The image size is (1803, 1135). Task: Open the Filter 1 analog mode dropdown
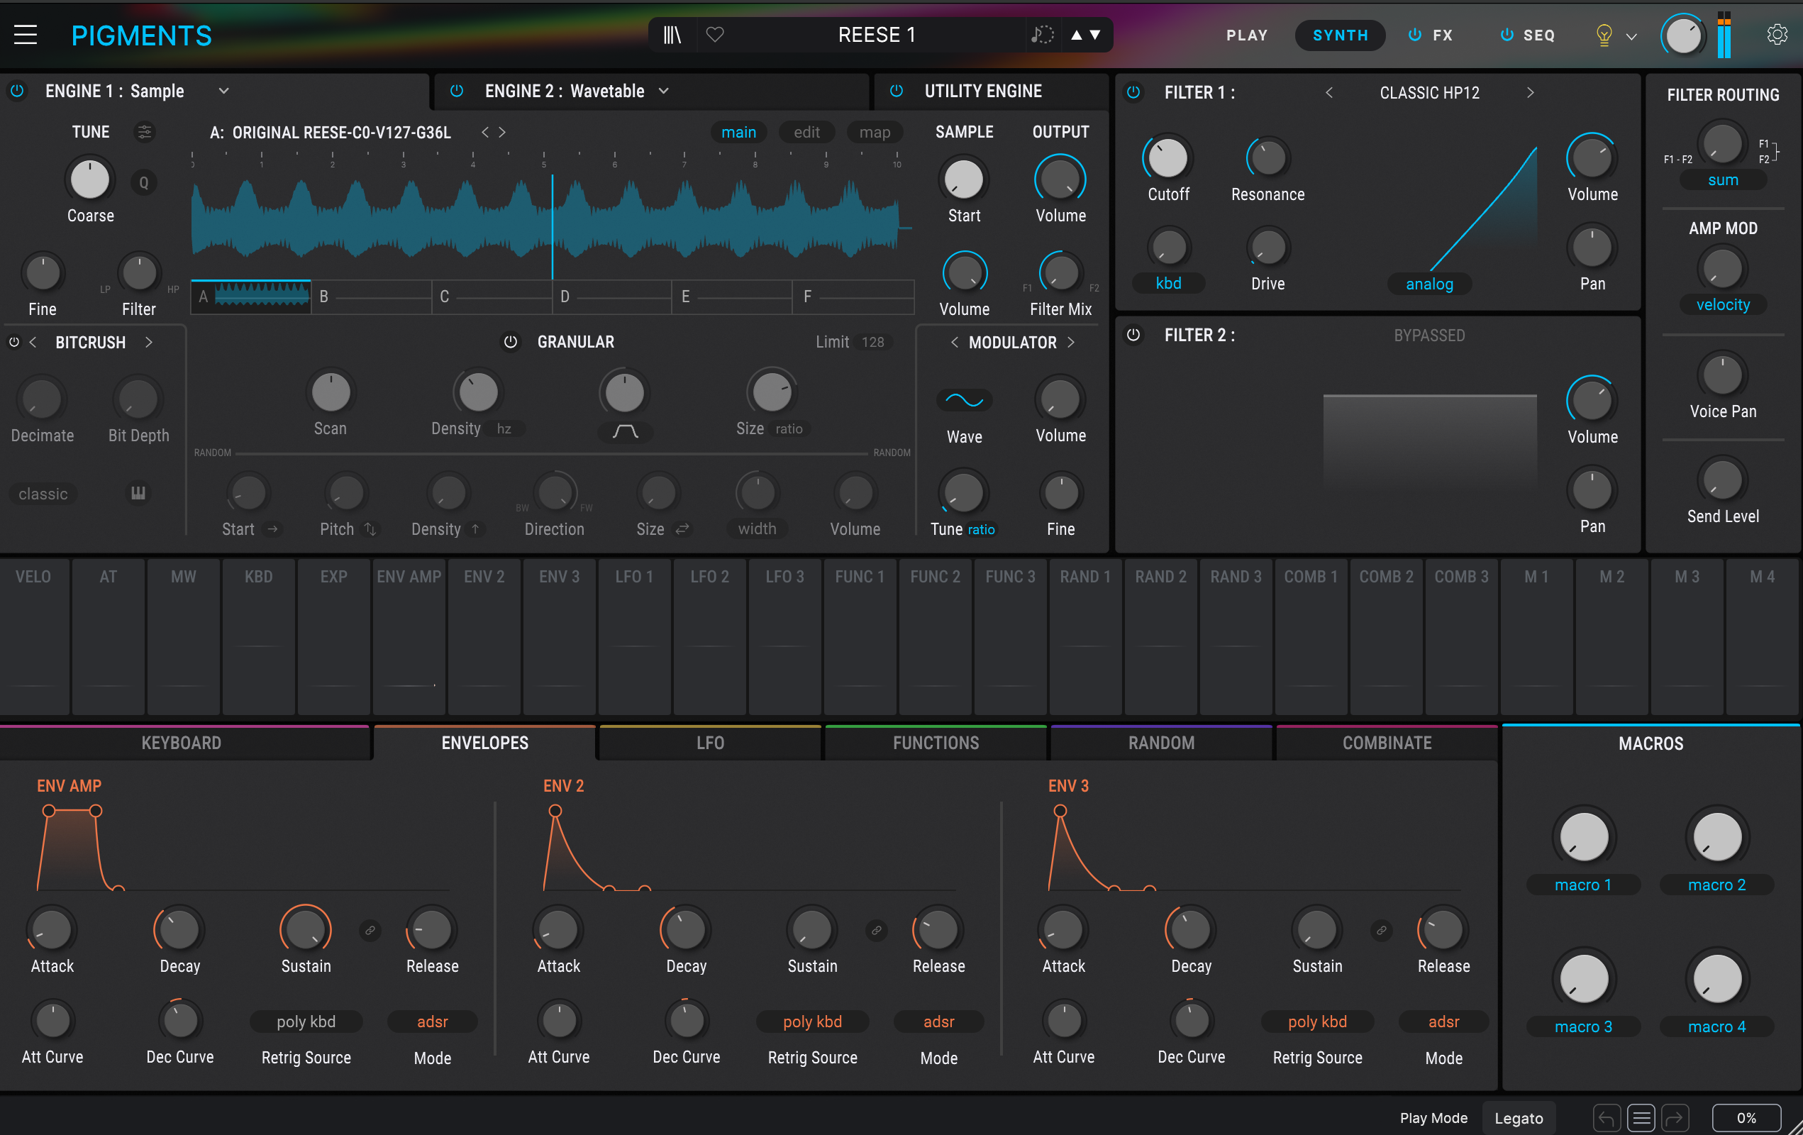tap(1428, 284)
